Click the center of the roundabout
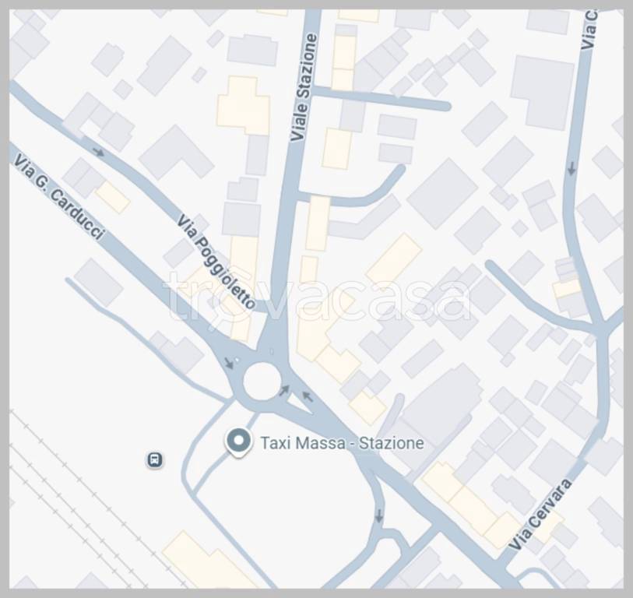This screenshot has width=633, height=598. (262, 381)
